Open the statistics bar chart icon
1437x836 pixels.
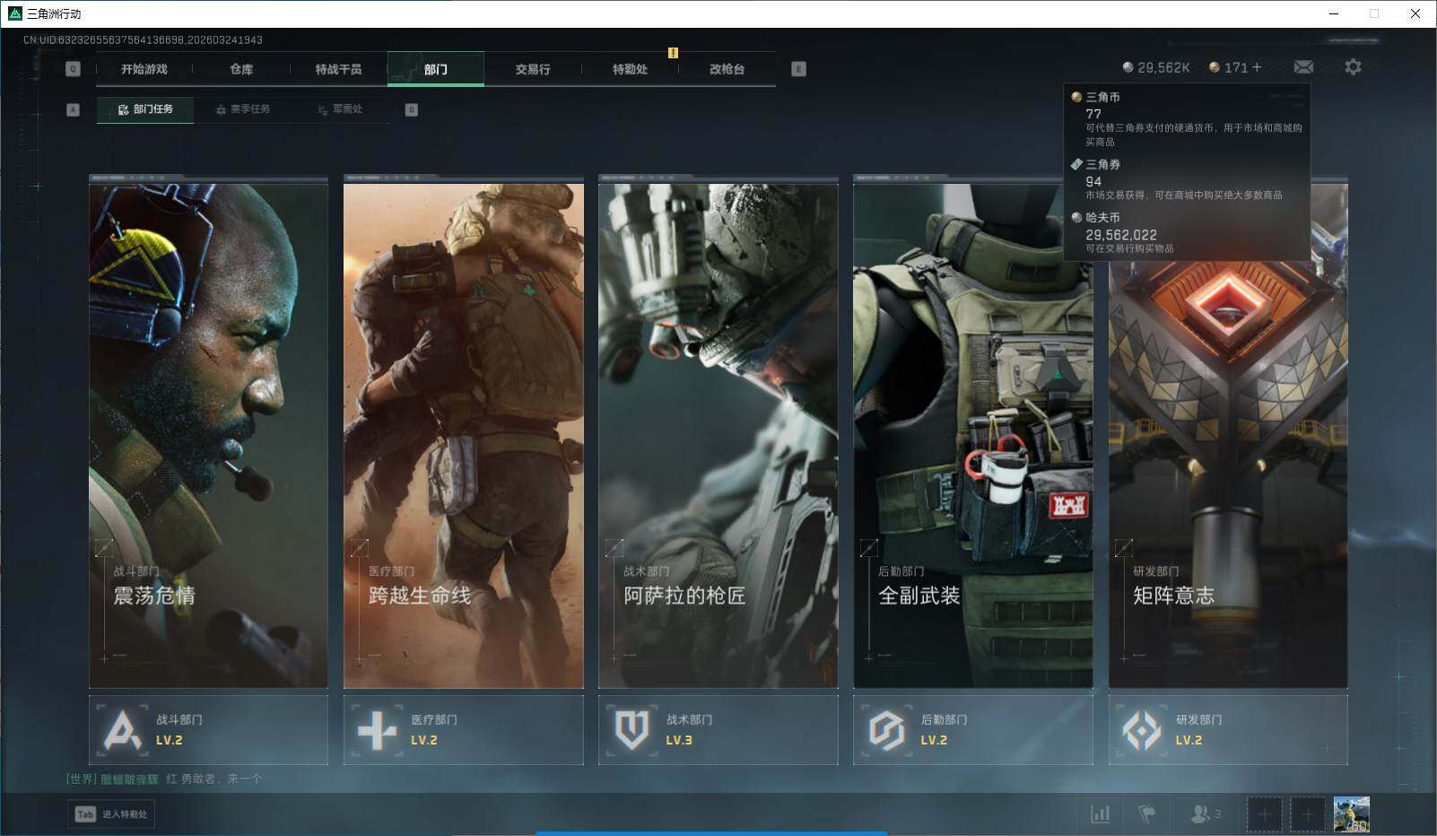pyautogui.click(x=1100, y=814)
